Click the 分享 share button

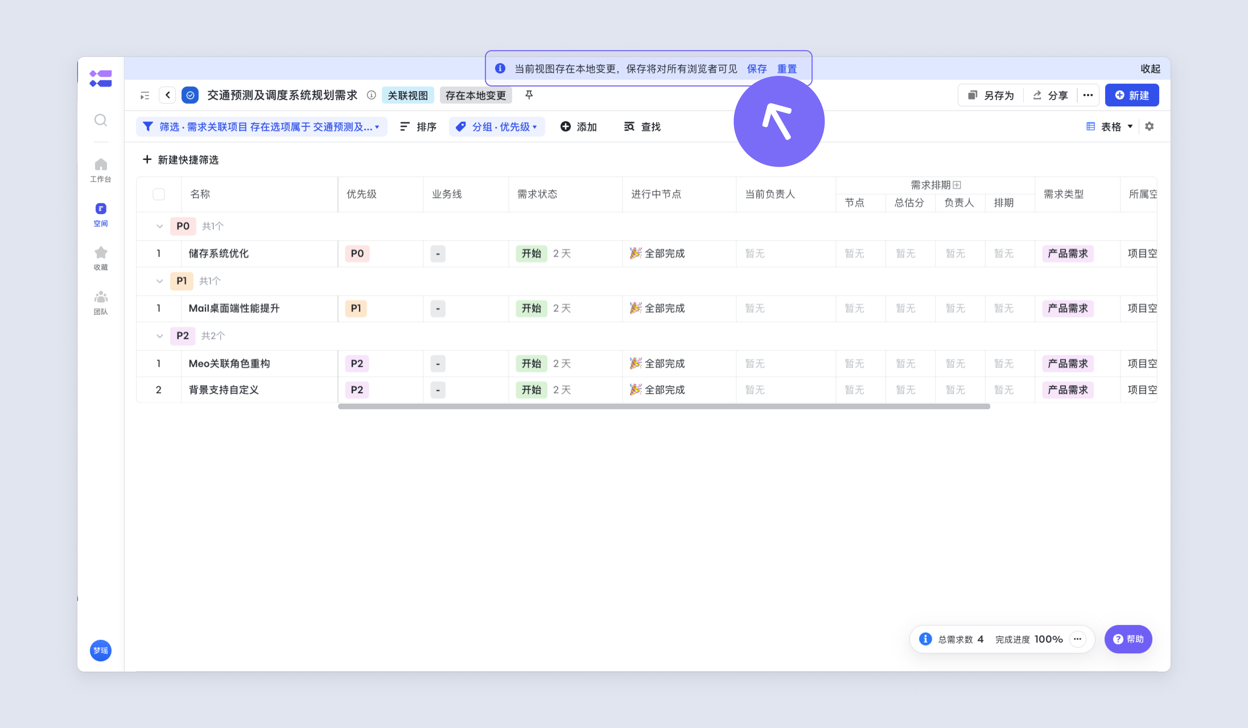point(1051,95)
